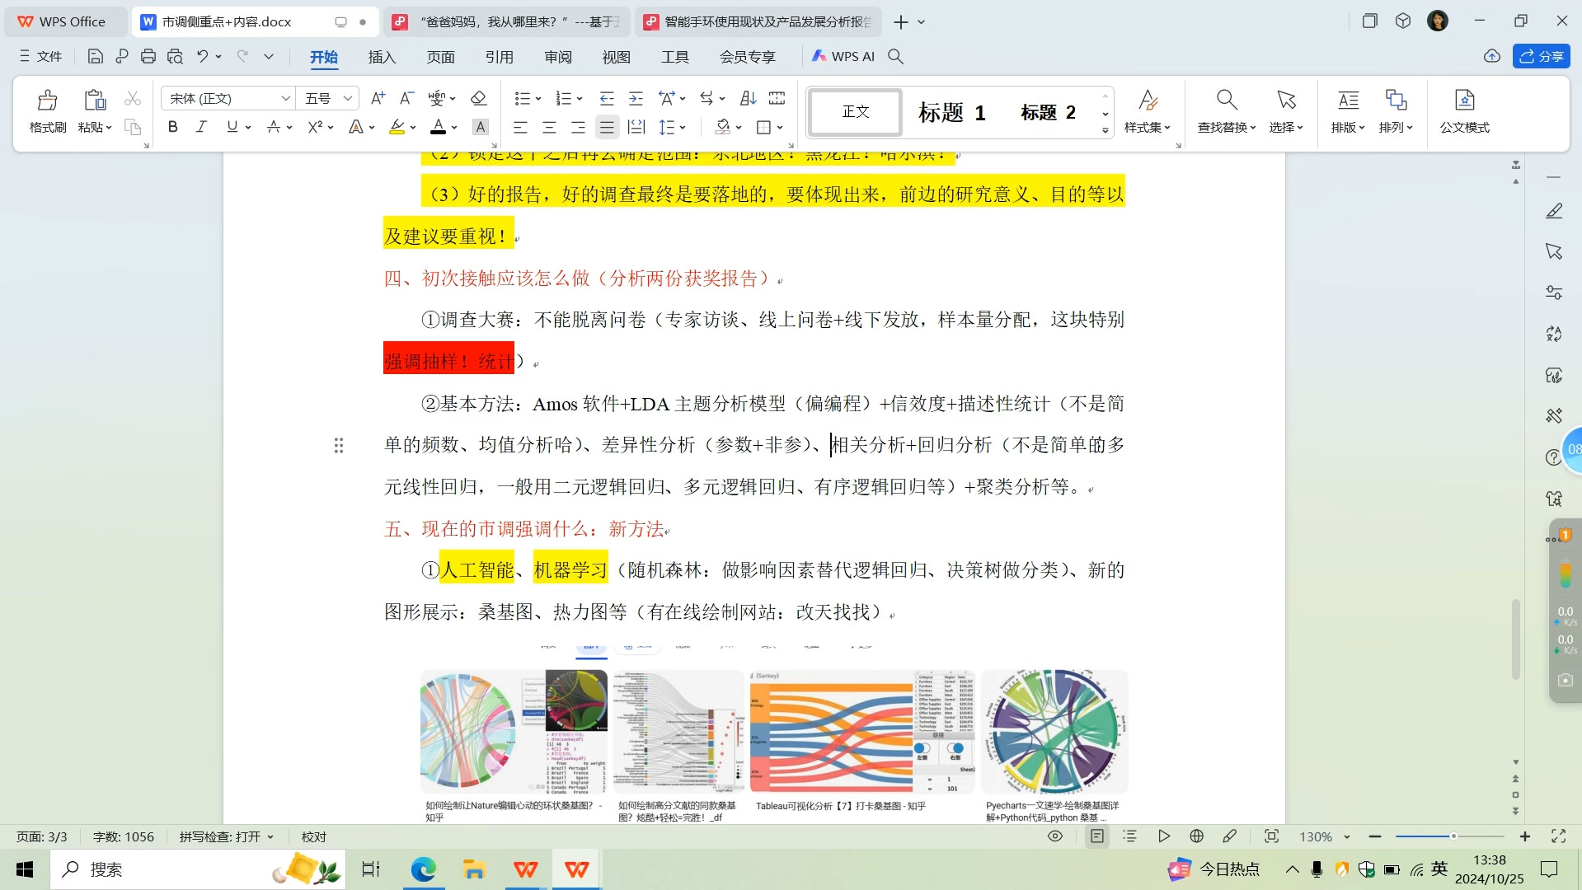Click the Paste (粘贴) clipboard icon
The height and width of the screenshot is (890, 1582).
95,101
